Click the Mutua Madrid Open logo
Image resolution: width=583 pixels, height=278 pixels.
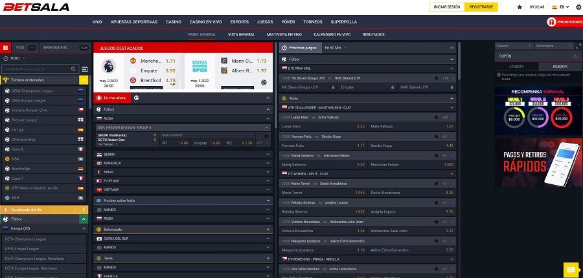(200, 66)
